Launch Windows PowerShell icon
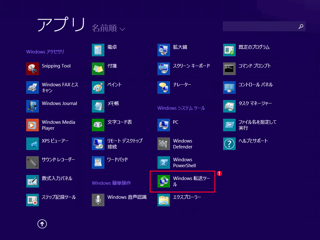 point(164,162)
